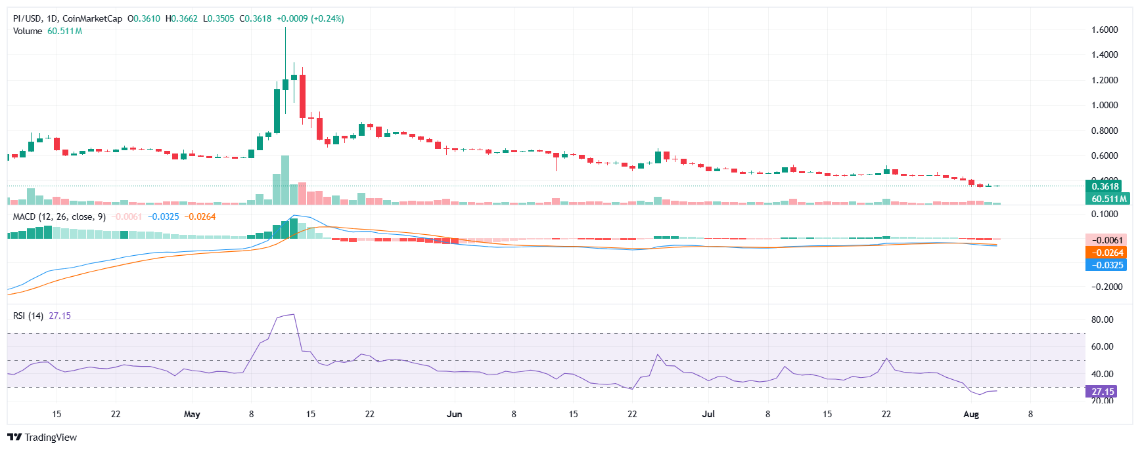1140x450 pixels.
Task: Click the high value H0.3662
Action: pyautogui.click(x=181, y=18)
